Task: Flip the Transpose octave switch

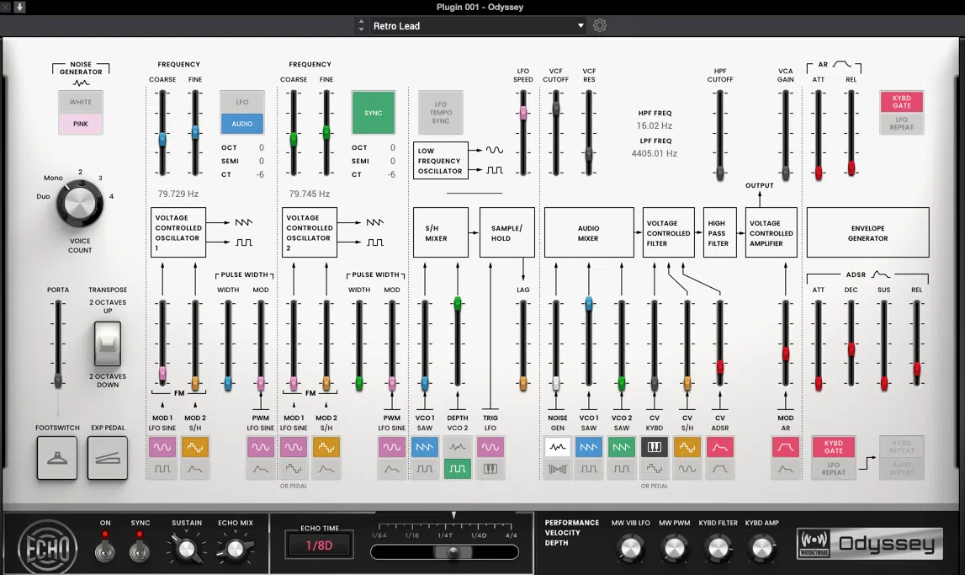Action: pos(108,343)
